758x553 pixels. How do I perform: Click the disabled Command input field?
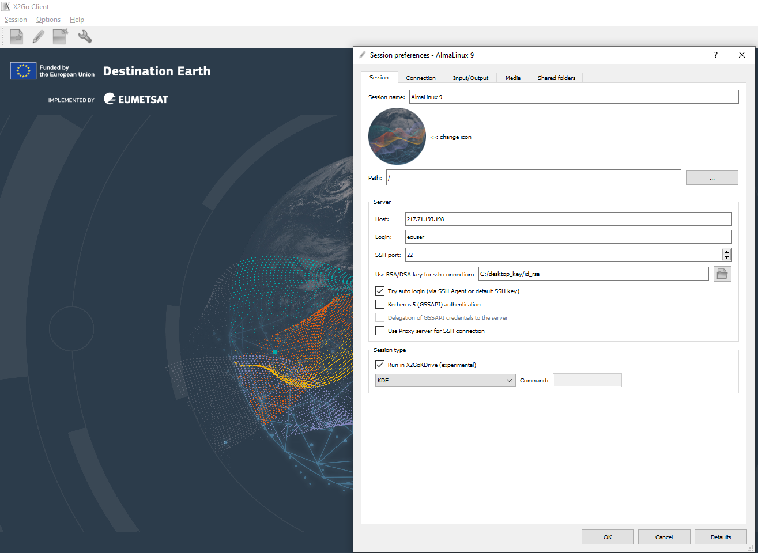coord(587,380)
